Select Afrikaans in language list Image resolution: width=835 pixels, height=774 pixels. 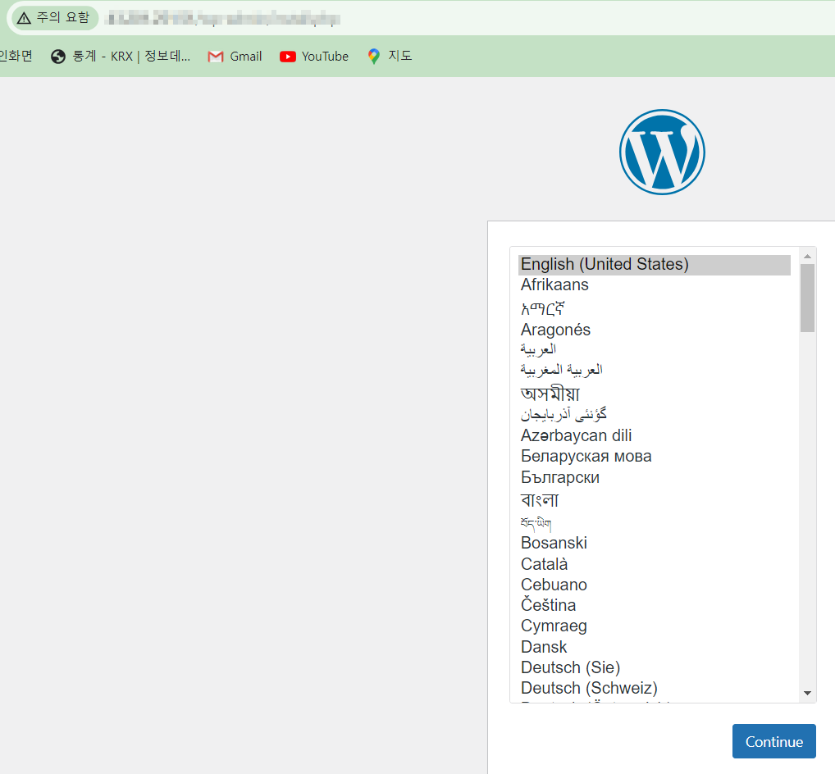(x=654, y=285)
